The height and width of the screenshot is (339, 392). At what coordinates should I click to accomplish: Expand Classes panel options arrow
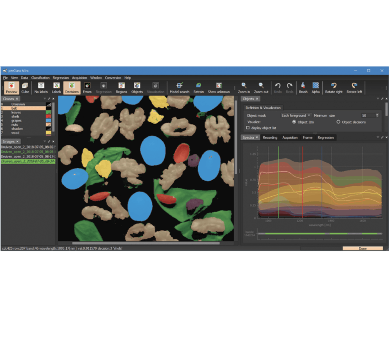[45, 99]
